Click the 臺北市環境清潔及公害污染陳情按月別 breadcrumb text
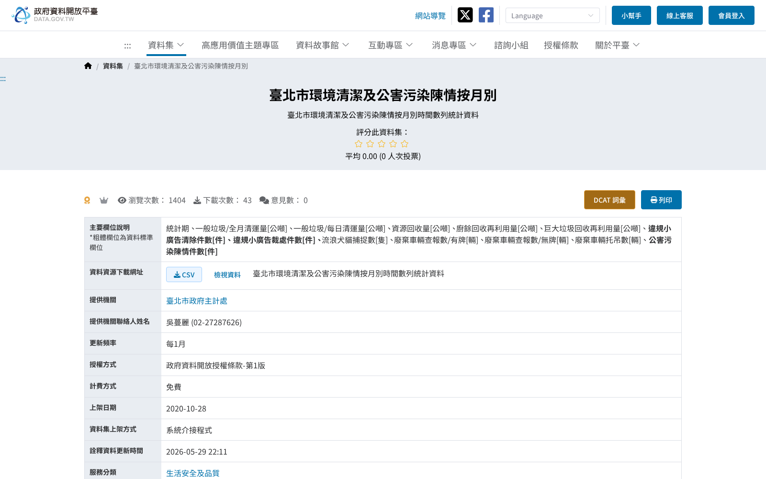 click(191, 66)
